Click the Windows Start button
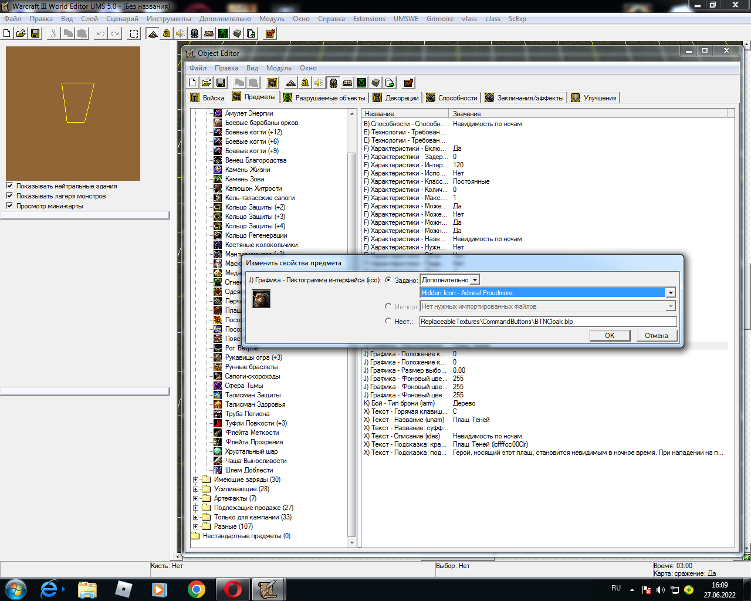Screen dimensions: 751x601 point(15,589)
